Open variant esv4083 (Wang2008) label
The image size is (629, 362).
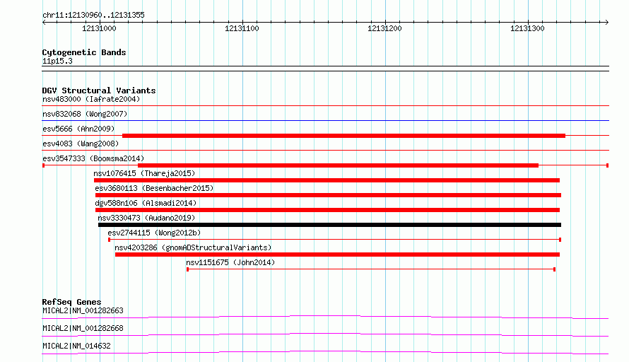pos(81,144)
